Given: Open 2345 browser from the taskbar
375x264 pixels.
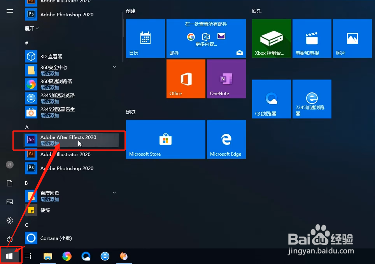Looking at the screenshot, I should coord(105,256).
